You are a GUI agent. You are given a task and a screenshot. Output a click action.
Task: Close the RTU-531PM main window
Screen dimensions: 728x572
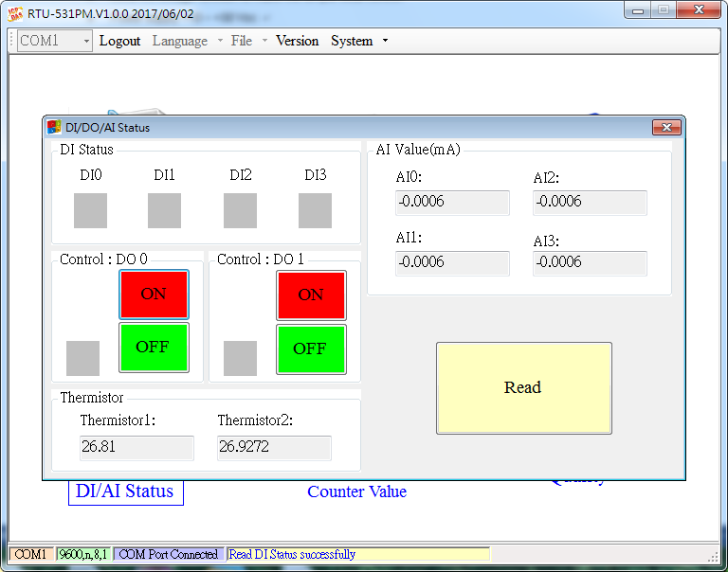click(x=699, y=10)
